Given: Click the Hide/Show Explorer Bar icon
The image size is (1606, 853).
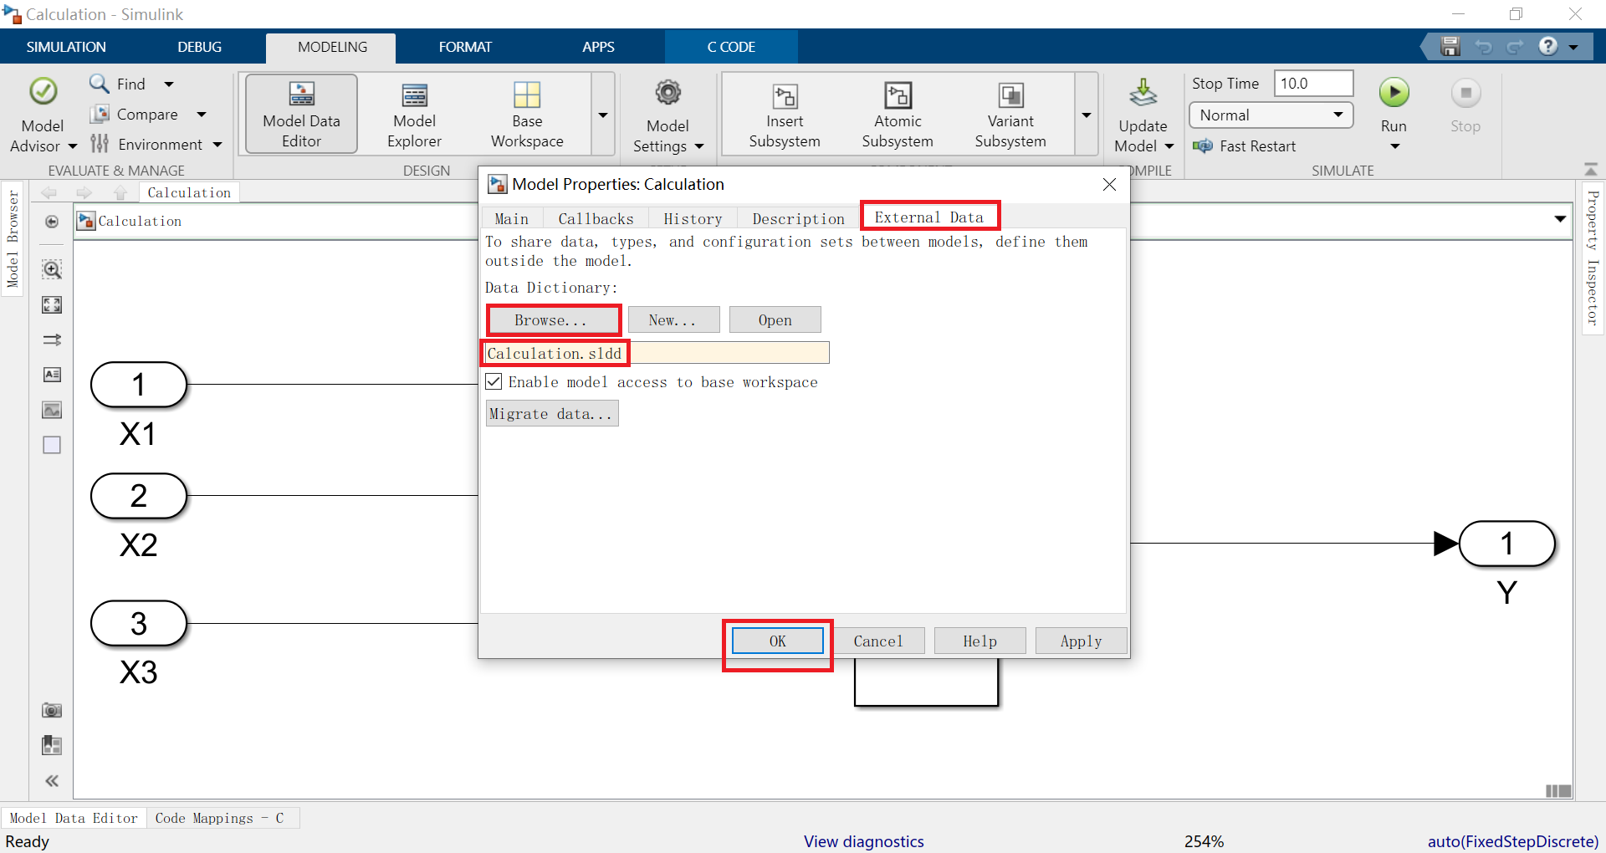Looking at the screenshot, I should [x=52, y=222].
